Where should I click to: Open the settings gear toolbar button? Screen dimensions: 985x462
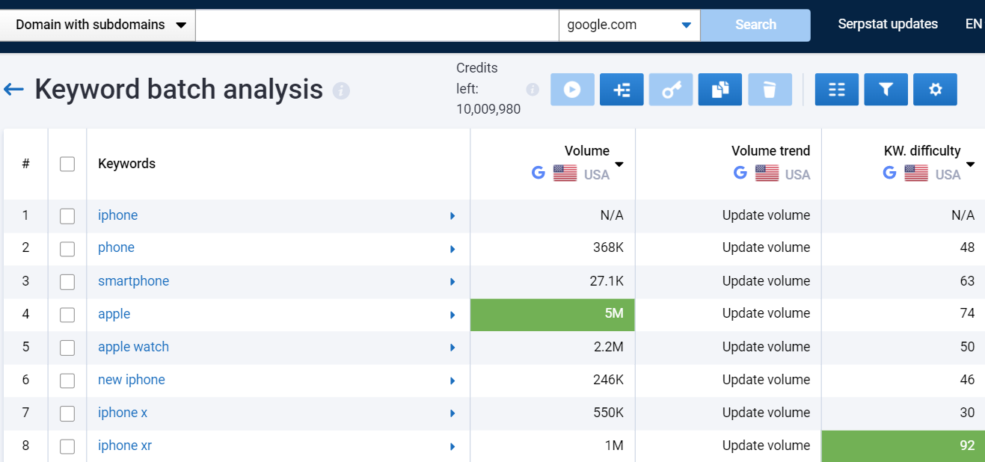(x=936, y=90)
